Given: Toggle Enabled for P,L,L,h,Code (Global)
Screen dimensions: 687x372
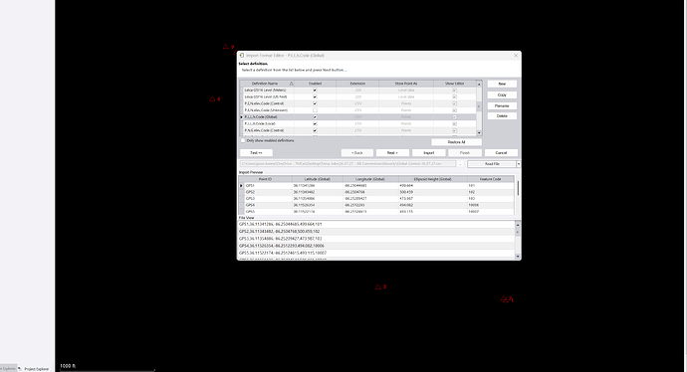Looking at the screenshot, I should pyautogui.click(x=315, y=117).
